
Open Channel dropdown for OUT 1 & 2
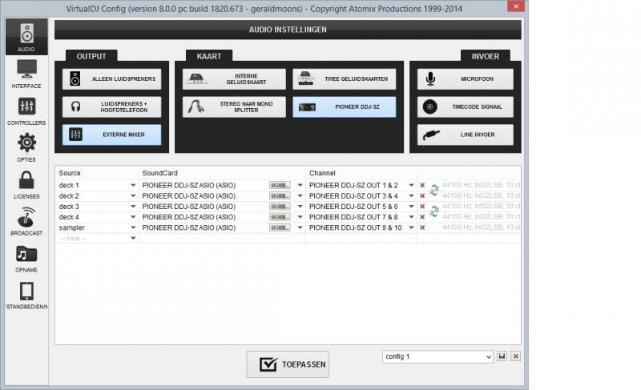(411, 186)
